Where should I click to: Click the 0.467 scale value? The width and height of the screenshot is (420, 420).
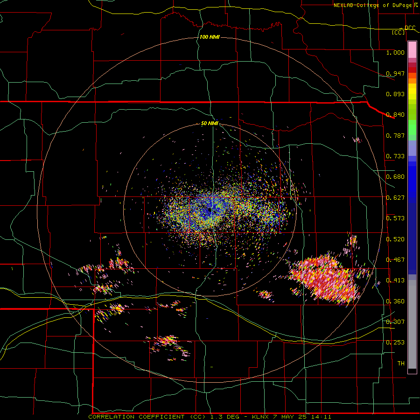point(395,259)
